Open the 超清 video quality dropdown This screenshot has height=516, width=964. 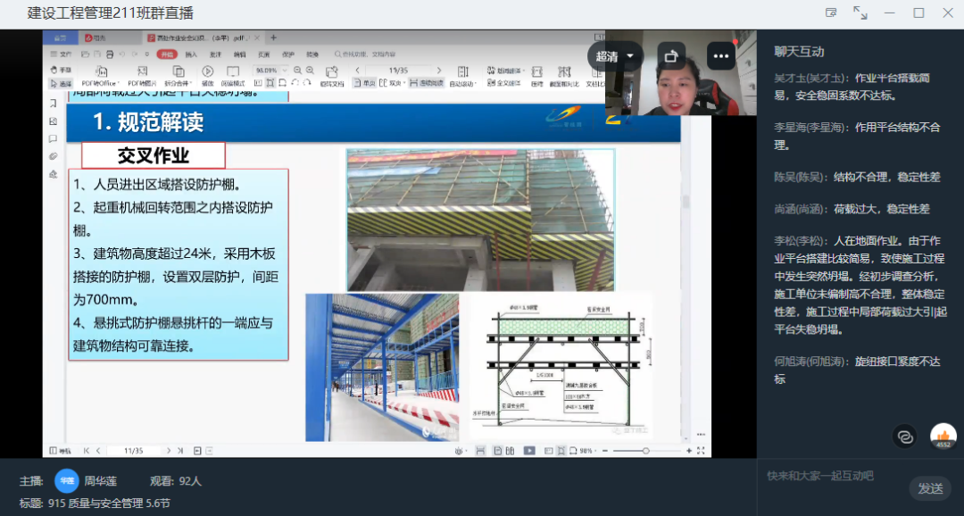(x=615, y=56)
